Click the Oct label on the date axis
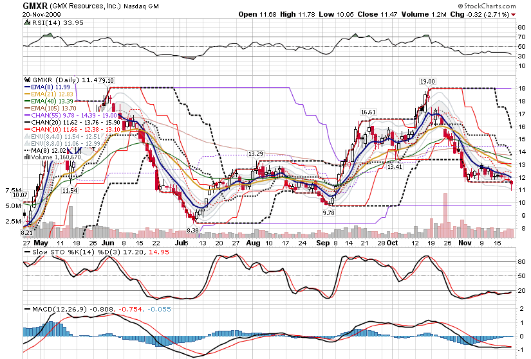This screenshot has height=359, width=531. pyautogui.click(x=392, y=243)
